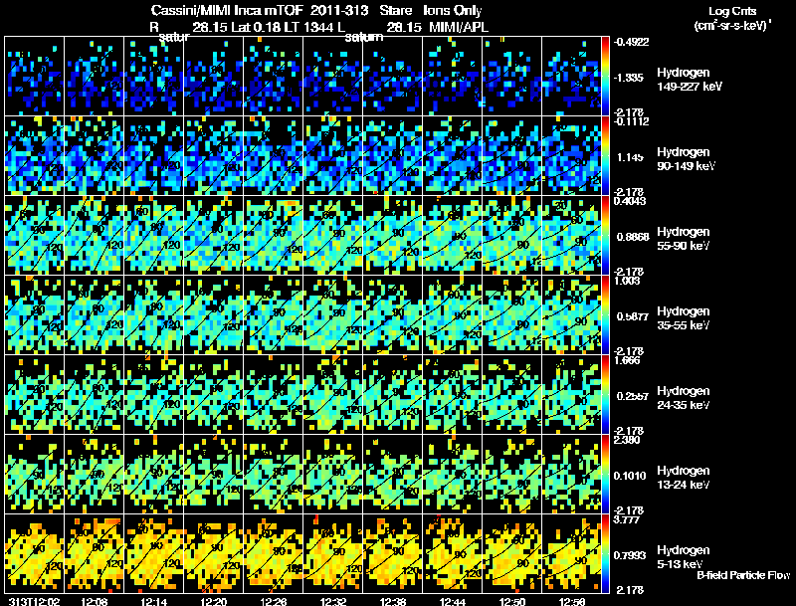The width and height of the screenshot is (796, 606).
Task: Click the Log Cnts legend heading
Action: tap(732, 11)
